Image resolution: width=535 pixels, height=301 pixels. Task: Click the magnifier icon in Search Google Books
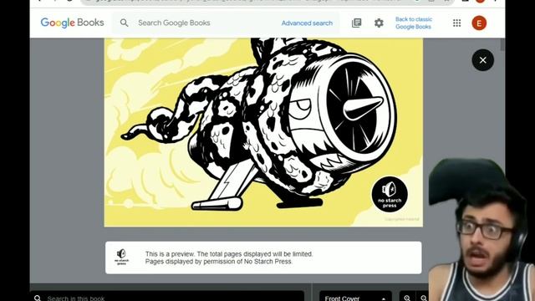[125, 23]
